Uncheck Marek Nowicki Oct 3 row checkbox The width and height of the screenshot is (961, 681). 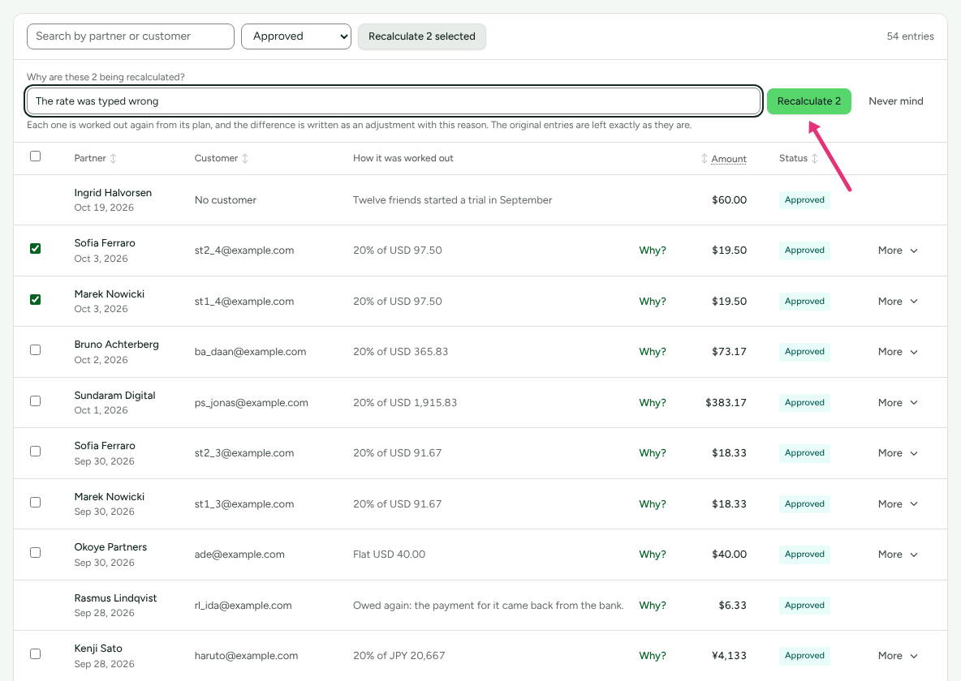(x=36, y=299)
